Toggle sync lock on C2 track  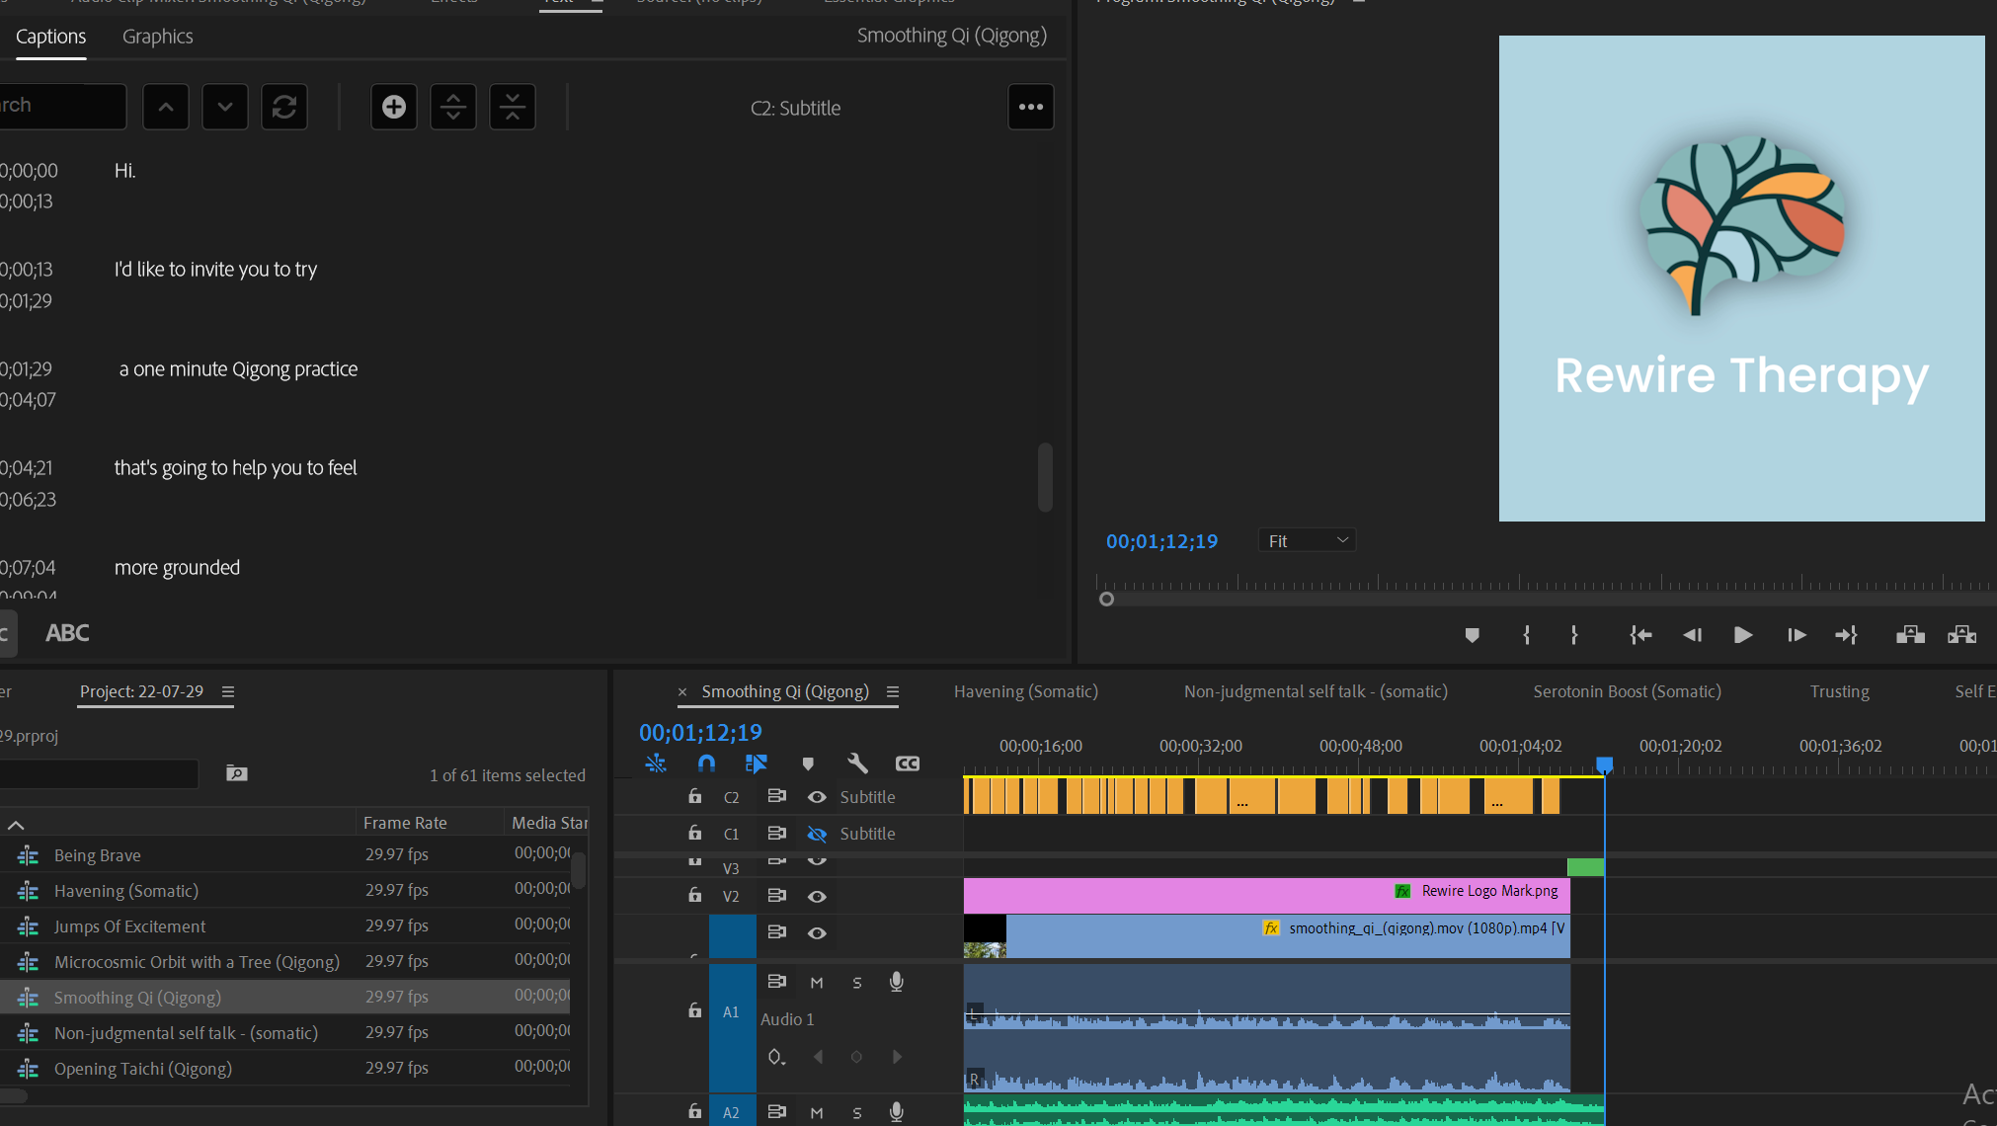pyautogui.click(x=777, y=796)
